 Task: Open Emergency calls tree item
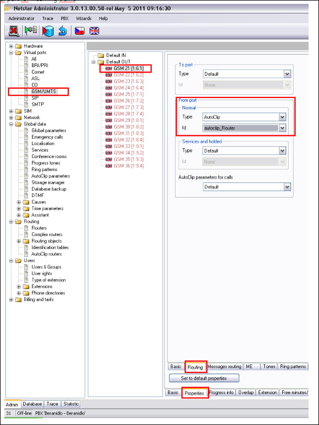(47, 137)
